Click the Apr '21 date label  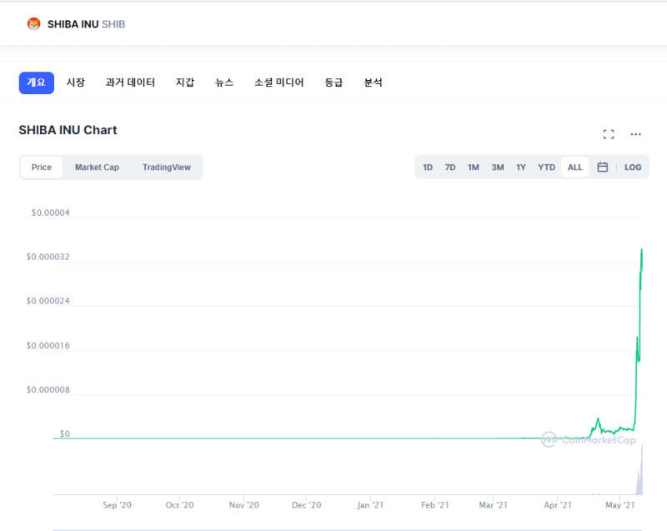click(557, 505)
